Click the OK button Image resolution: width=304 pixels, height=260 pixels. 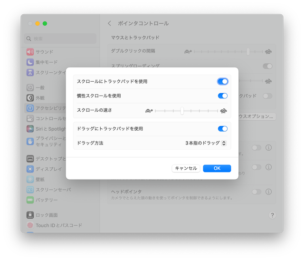coord(217,168)
